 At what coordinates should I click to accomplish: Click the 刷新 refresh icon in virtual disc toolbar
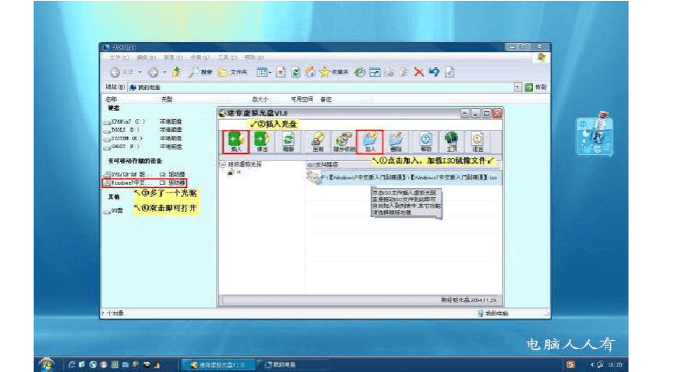(289, 141)
